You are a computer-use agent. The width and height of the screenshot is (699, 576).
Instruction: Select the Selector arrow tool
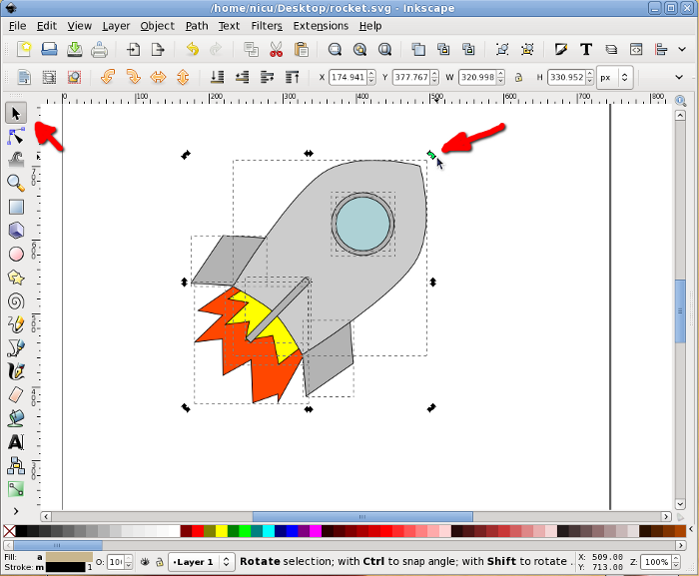coord(16,113)
